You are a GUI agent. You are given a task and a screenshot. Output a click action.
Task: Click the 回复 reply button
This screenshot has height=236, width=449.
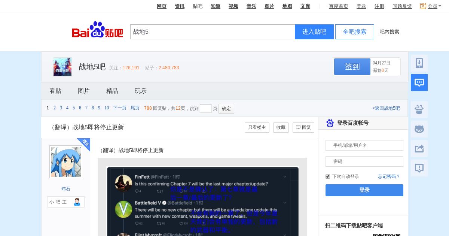pyautogui.click(x=303, y=127)
